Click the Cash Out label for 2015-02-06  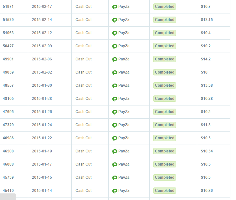click(84, 59)
